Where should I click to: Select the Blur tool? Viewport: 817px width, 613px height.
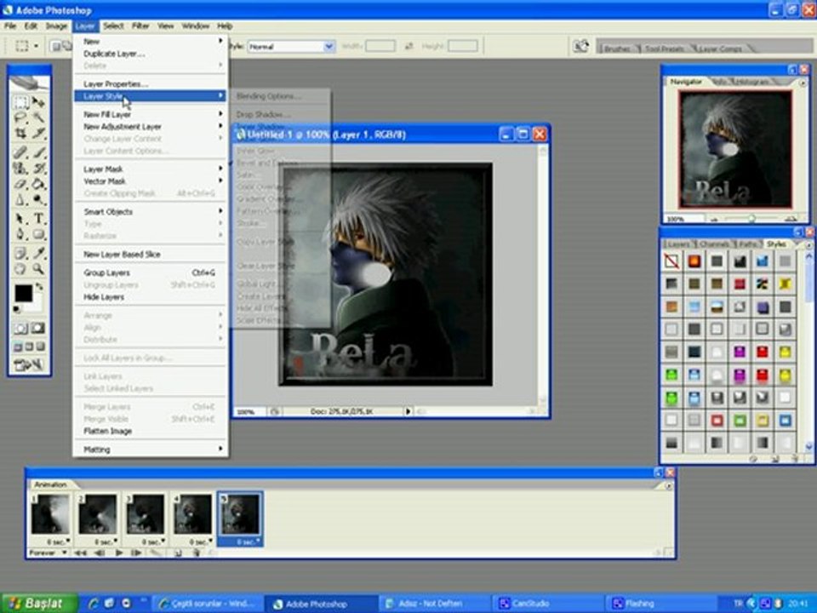(x=20, y=199)
